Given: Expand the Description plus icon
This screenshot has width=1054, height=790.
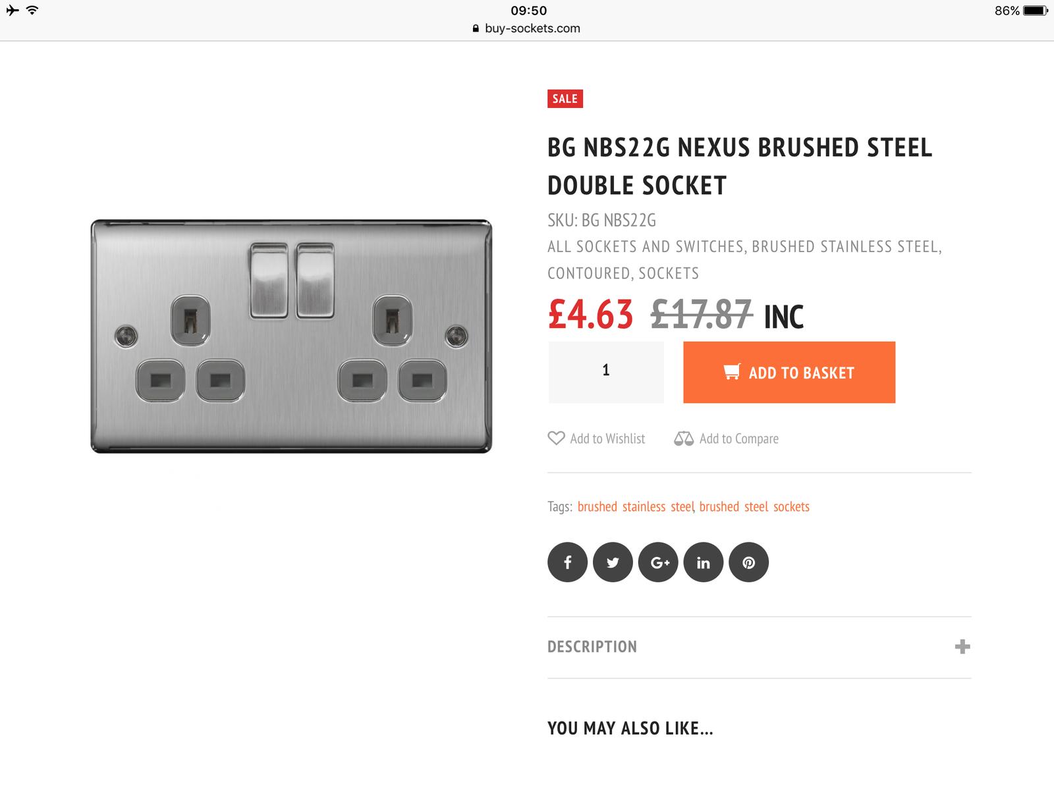Looking at the screenshot, I should point(962,646).
